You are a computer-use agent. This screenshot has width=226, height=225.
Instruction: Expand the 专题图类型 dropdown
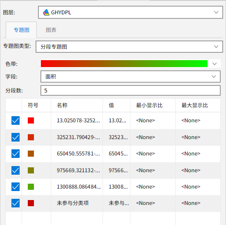click(x=130, y=47)
